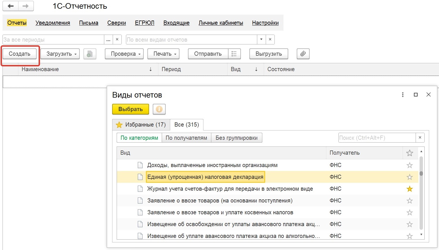439x250 pixels.
Task: Click the Поиск (Ctrl+Alt+F) search field
Action: pyautogui.click(x=377, y=138)
